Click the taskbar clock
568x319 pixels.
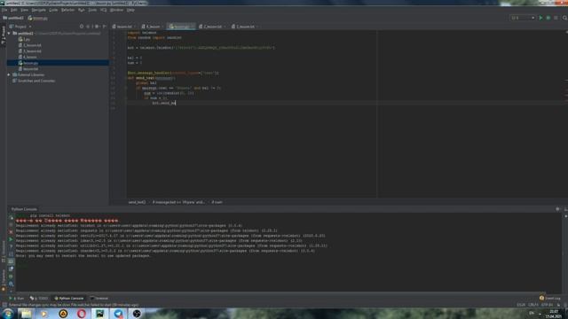[554, 314]
